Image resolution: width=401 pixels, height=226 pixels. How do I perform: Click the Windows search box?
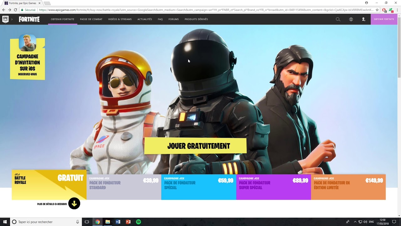(x=45, y=222)
